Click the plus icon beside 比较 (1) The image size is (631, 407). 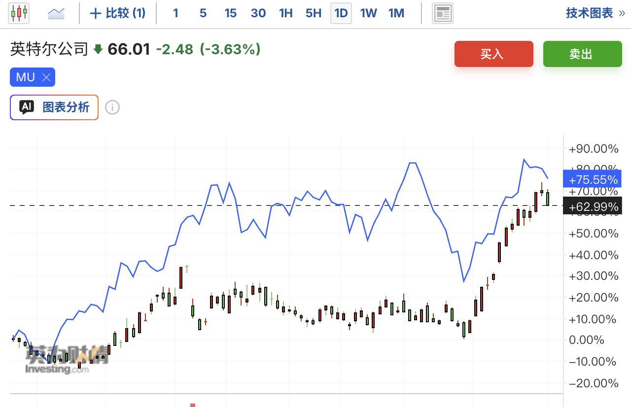95,13
